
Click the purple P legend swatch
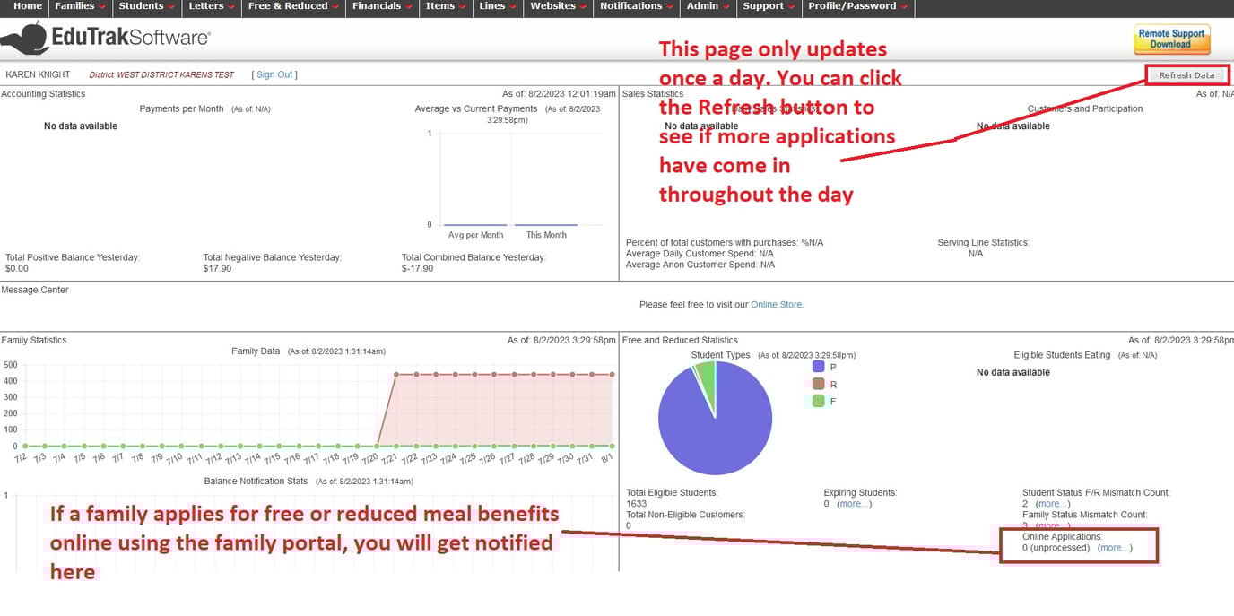pyautogui.click(x=818, y=367)
